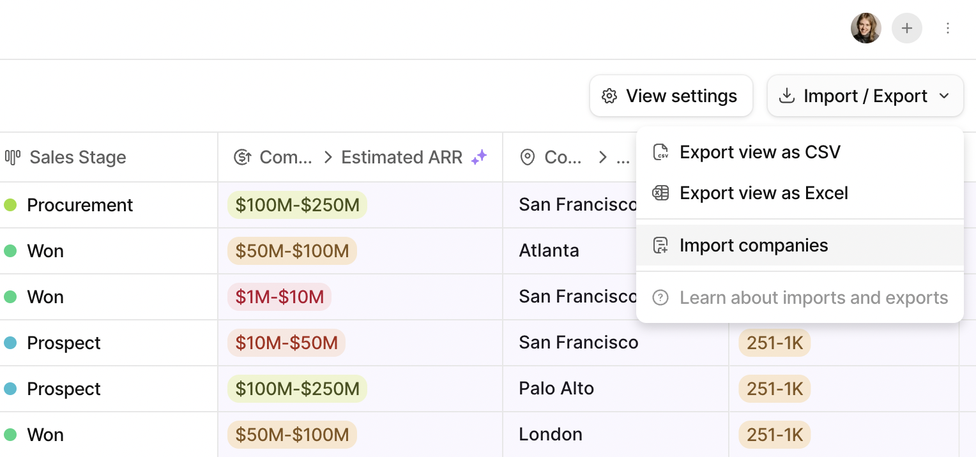Click the green dot beside Won in the London row
Viewport: 976px width, 457px height.
(x=10, y=435)
